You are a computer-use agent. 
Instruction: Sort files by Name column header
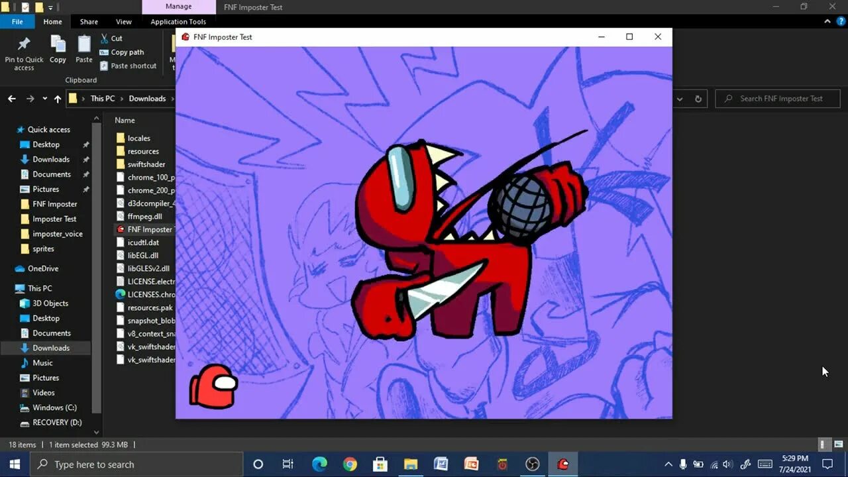pyautogui.click(x=125, y=121)
